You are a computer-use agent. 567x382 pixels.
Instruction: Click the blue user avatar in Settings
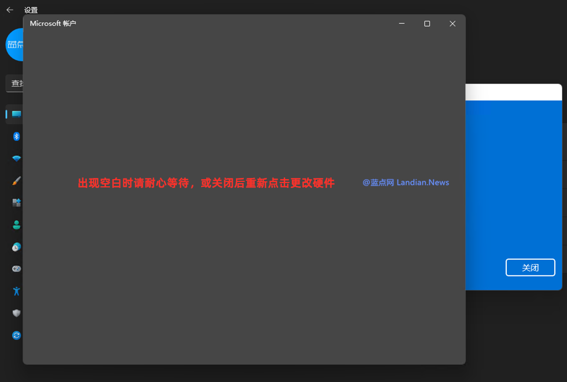coord(14,44)
